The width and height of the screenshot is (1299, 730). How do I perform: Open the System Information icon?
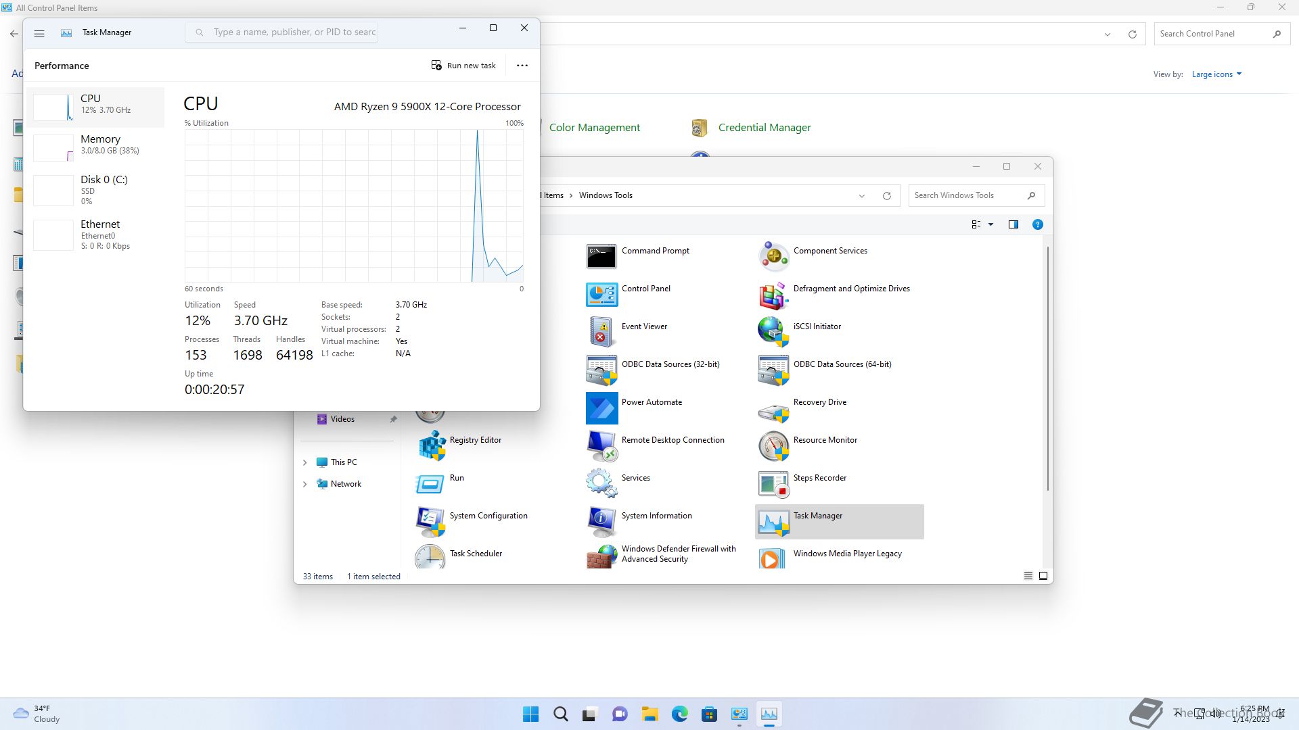[x=601, y=522]
